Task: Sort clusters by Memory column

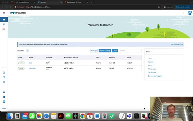Action: point(113,57)
